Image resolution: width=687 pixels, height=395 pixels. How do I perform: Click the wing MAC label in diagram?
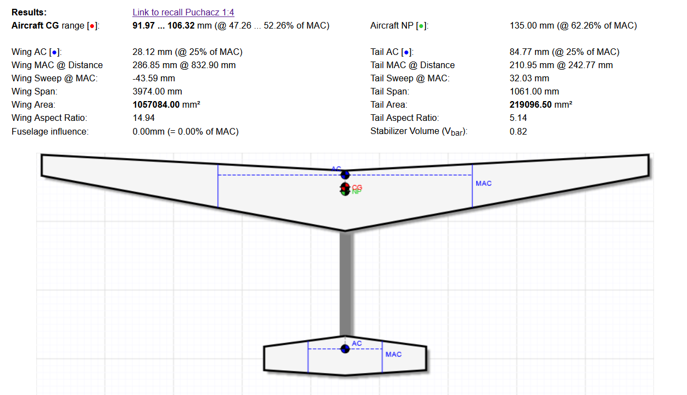click(483, 183)
